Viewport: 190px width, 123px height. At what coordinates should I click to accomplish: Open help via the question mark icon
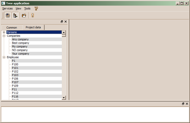point(36,8)
